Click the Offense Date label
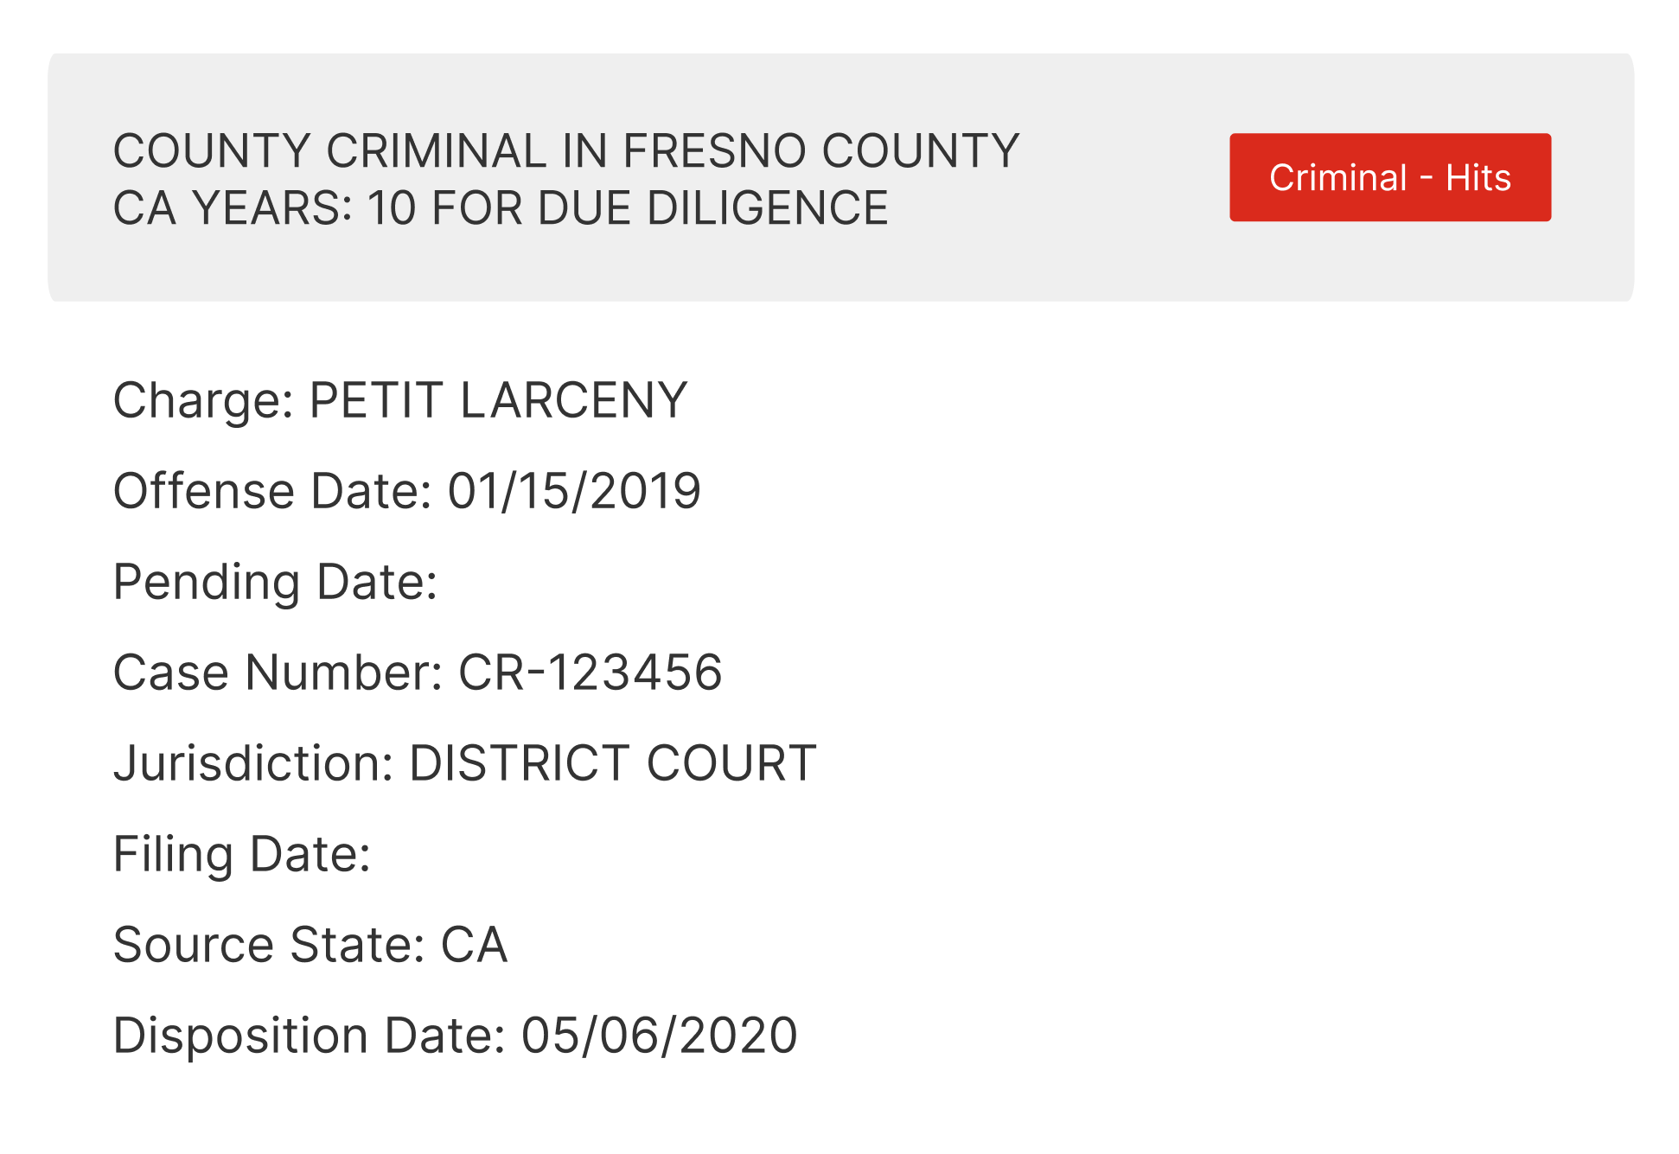The image size is (1679, 1154). pos(272,491)
